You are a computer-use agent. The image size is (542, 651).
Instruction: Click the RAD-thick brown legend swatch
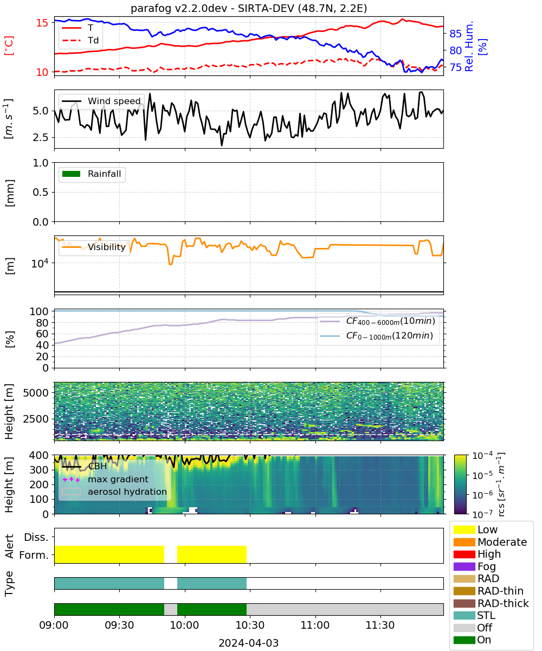coord(464,603)
